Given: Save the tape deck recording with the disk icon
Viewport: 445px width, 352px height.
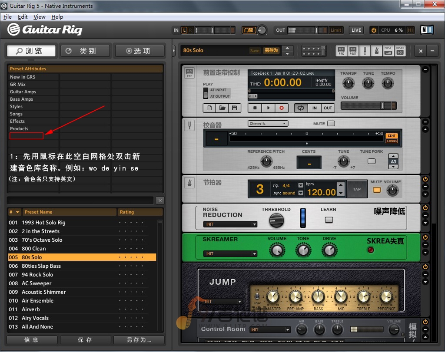Looking at the screenshot, I should click(234, 108).
